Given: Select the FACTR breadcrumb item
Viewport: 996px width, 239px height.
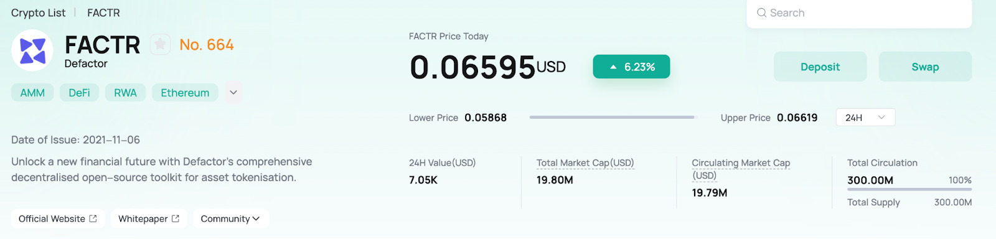Looking at the screenshot, I should [x=103, y=12].
